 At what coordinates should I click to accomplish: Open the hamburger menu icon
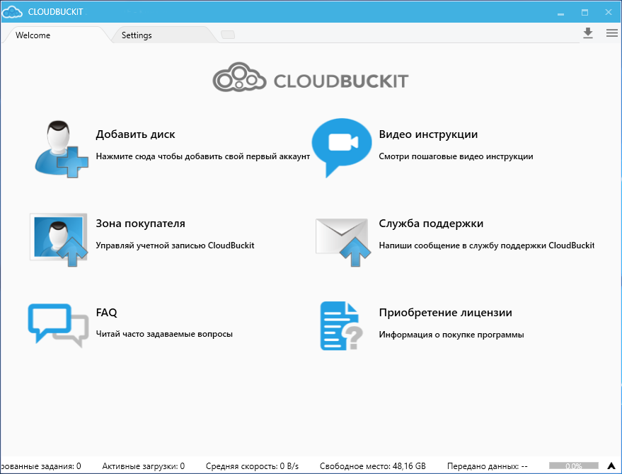point(611,33)
